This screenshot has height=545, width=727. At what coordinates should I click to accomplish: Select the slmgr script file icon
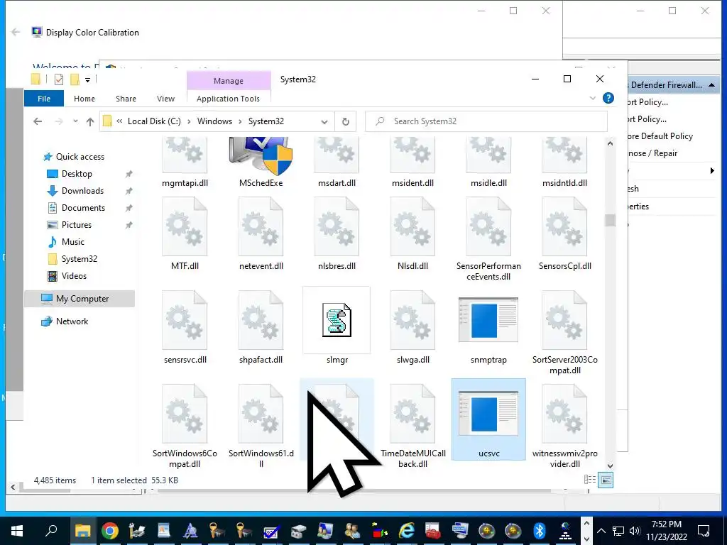[x=337, y=320]
